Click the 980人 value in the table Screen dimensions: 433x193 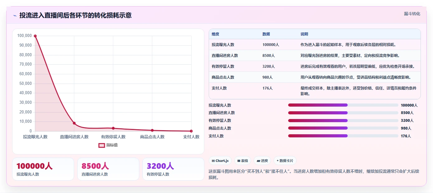(x=268, y=77)
